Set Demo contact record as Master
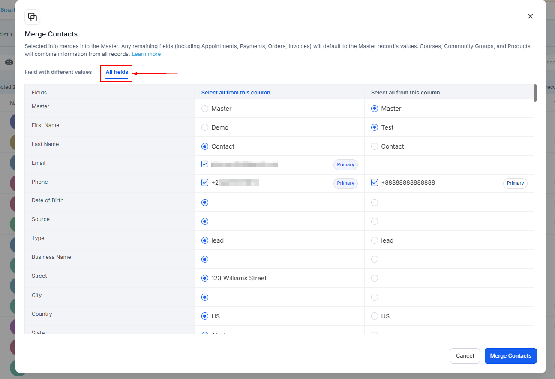 coord(205,109)
